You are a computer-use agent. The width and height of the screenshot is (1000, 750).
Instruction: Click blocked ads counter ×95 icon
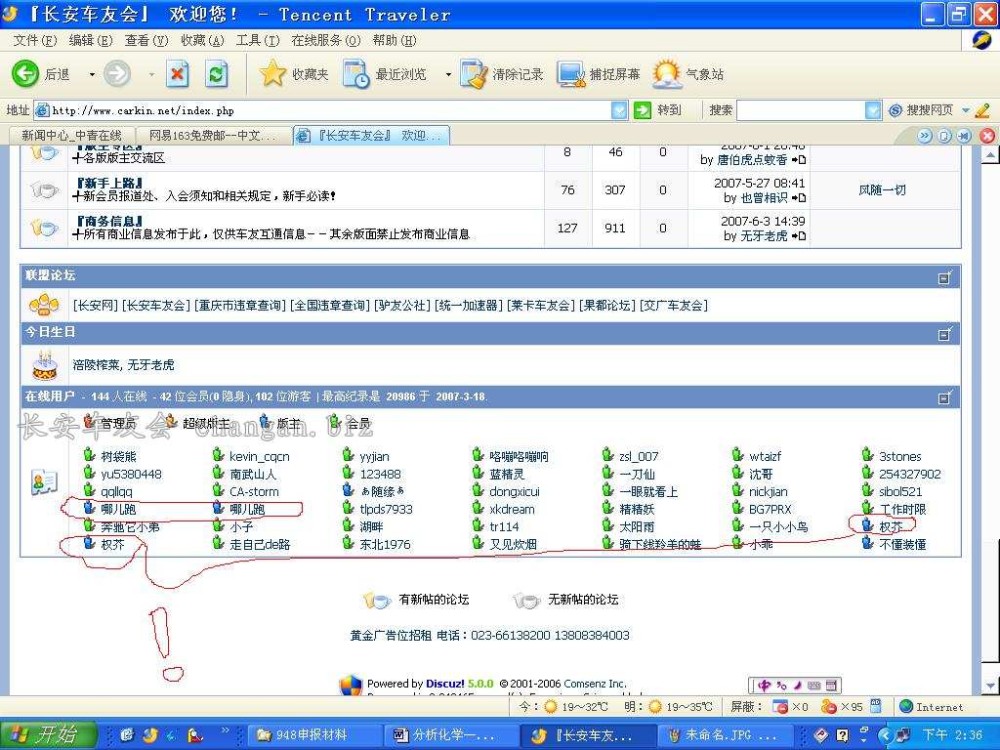tap(828, 707)
